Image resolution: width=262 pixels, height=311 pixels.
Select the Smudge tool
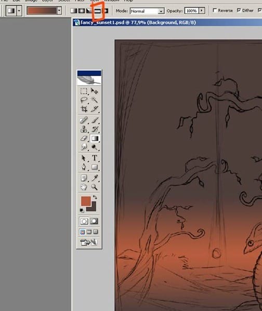point(84,147)
